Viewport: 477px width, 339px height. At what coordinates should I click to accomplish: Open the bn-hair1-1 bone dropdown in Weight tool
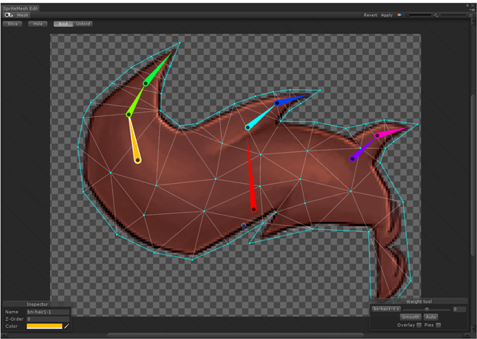[x=386, y=309]
